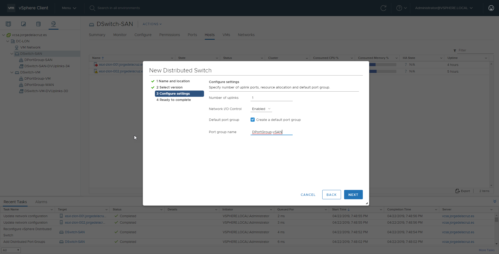The image size is (499, 254).
Task: Open the Networking inventory view
Action: click(x=54, y=24)
